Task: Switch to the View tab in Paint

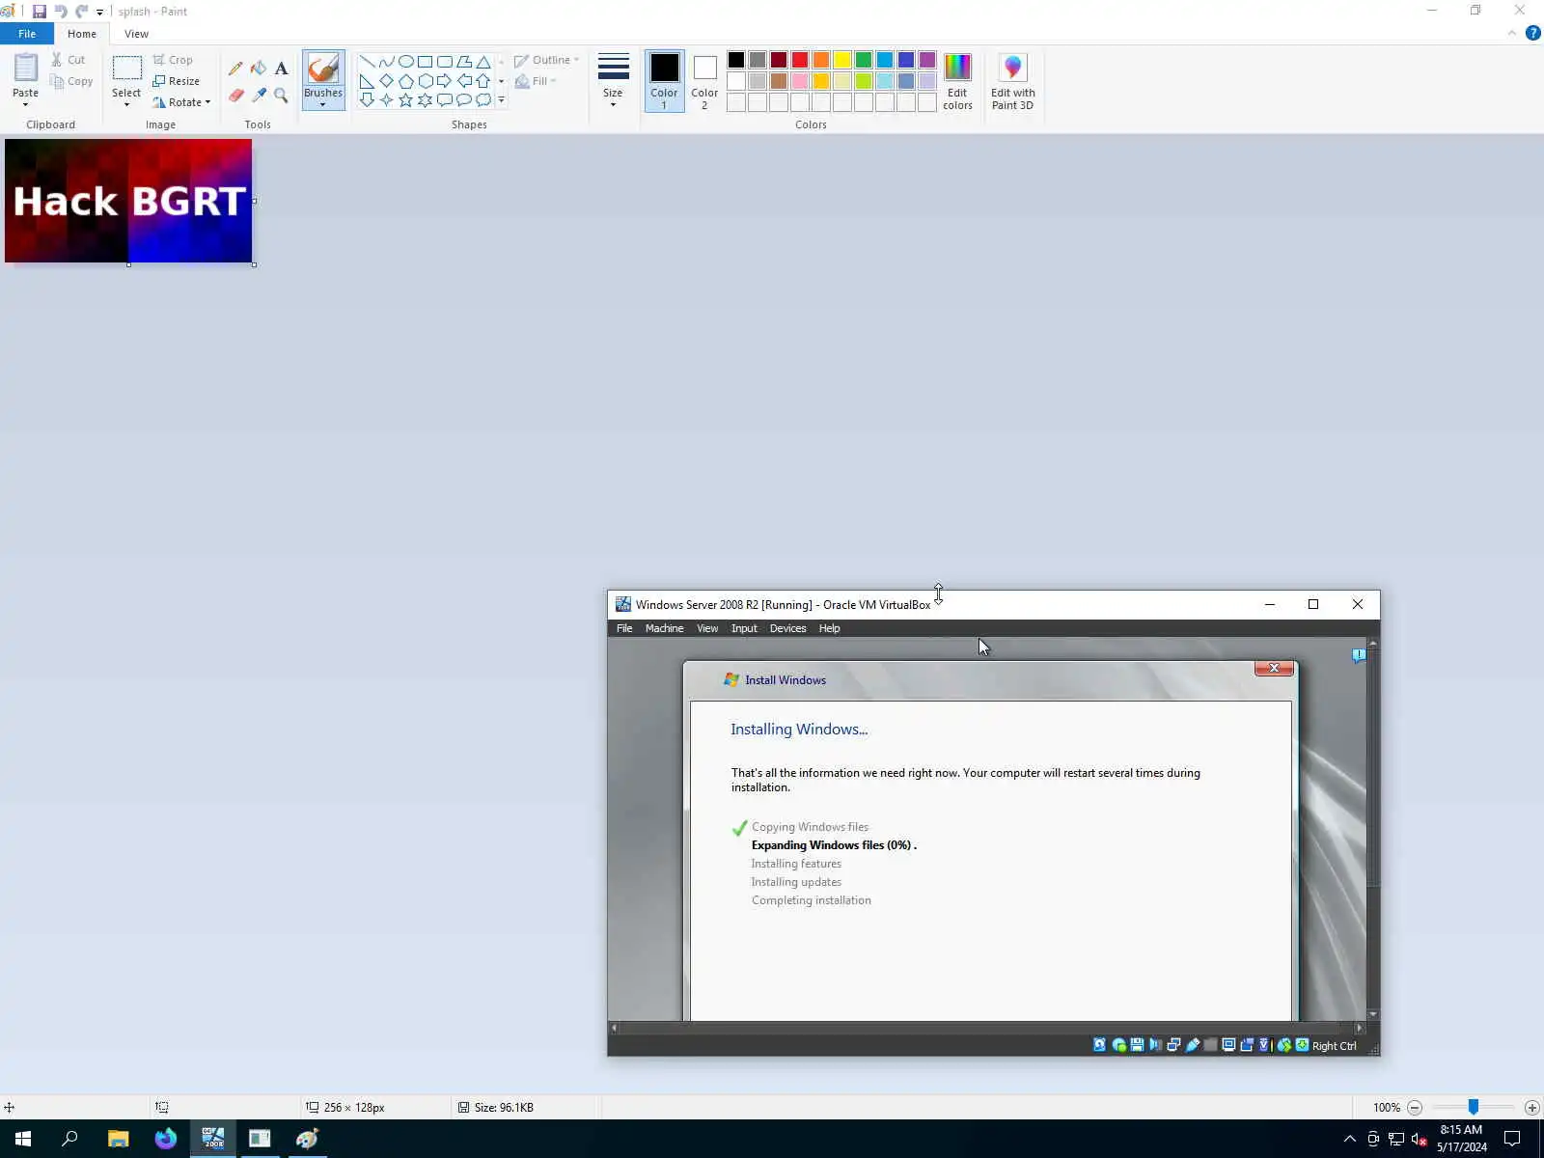Action: [x=136, y=34]
